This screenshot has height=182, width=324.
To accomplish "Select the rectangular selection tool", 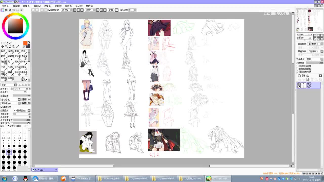I will click(x=3, y=43).
